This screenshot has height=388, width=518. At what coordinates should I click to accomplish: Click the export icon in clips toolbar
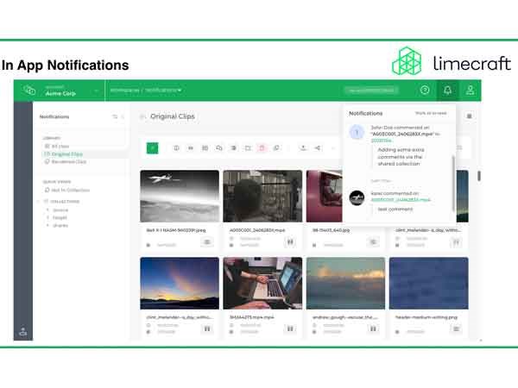(x=303, y=148)
